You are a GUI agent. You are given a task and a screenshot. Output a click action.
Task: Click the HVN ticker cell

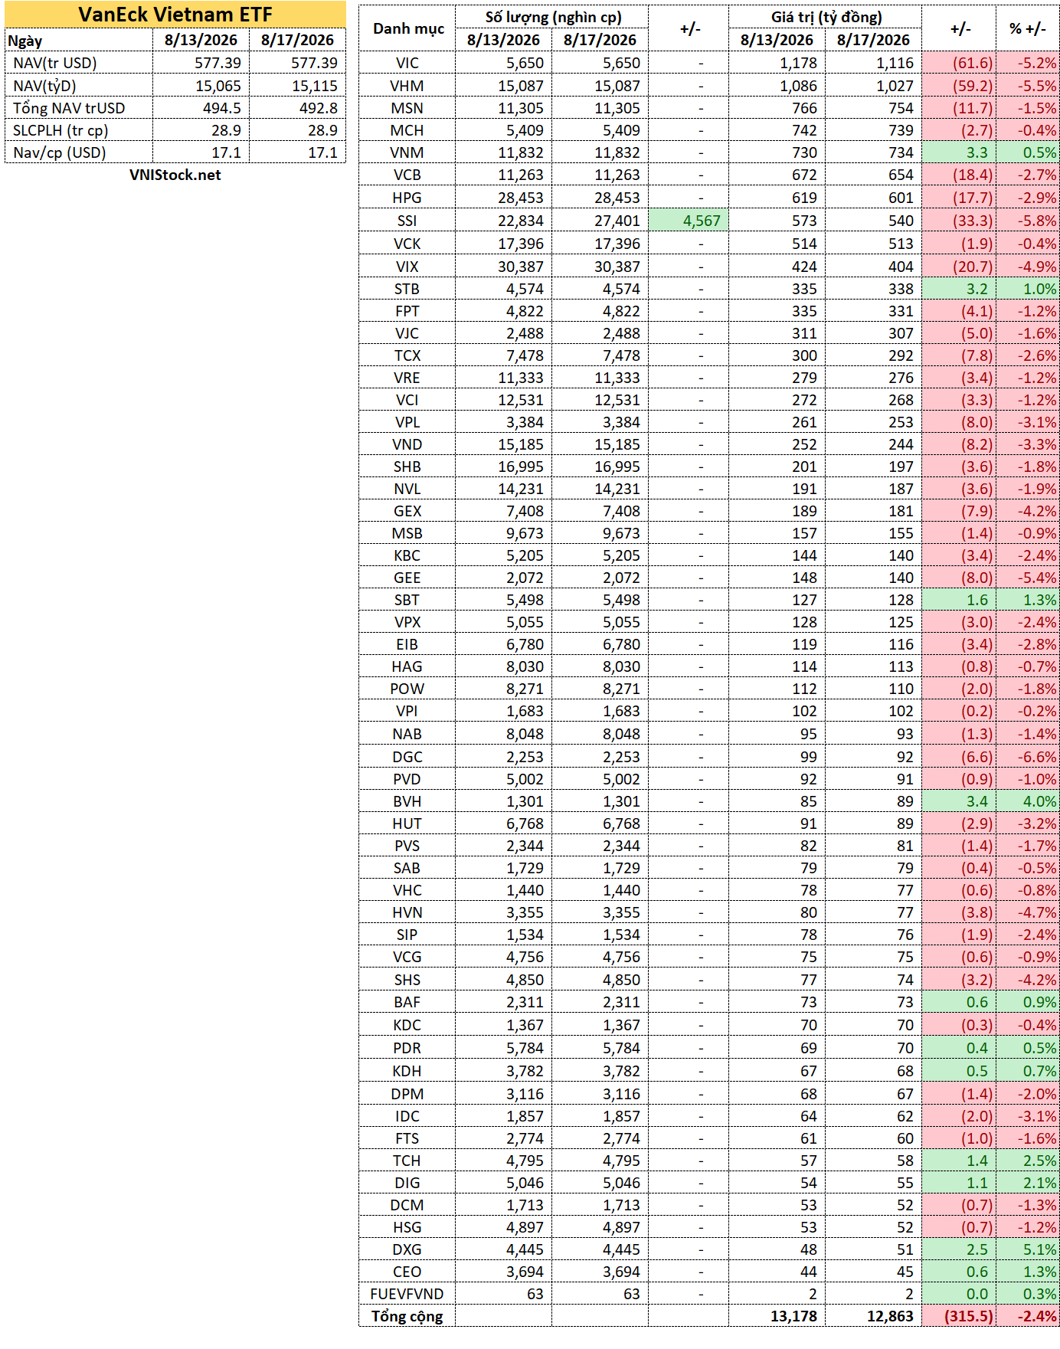coord(407,912)
